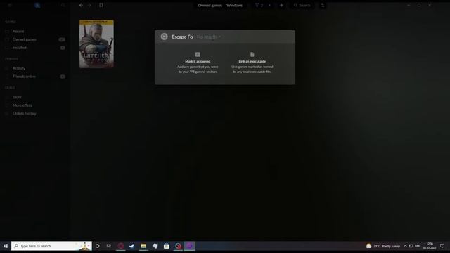Click the search icon in the popup
The width and height of the screenshot is (450, 253).
[x=164, y=37]
